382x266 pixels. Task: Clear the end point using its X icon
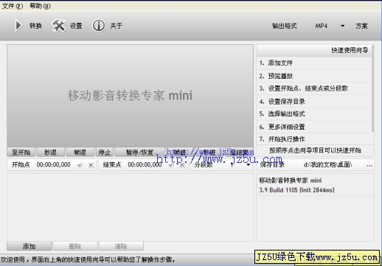(x=182, y=165)
